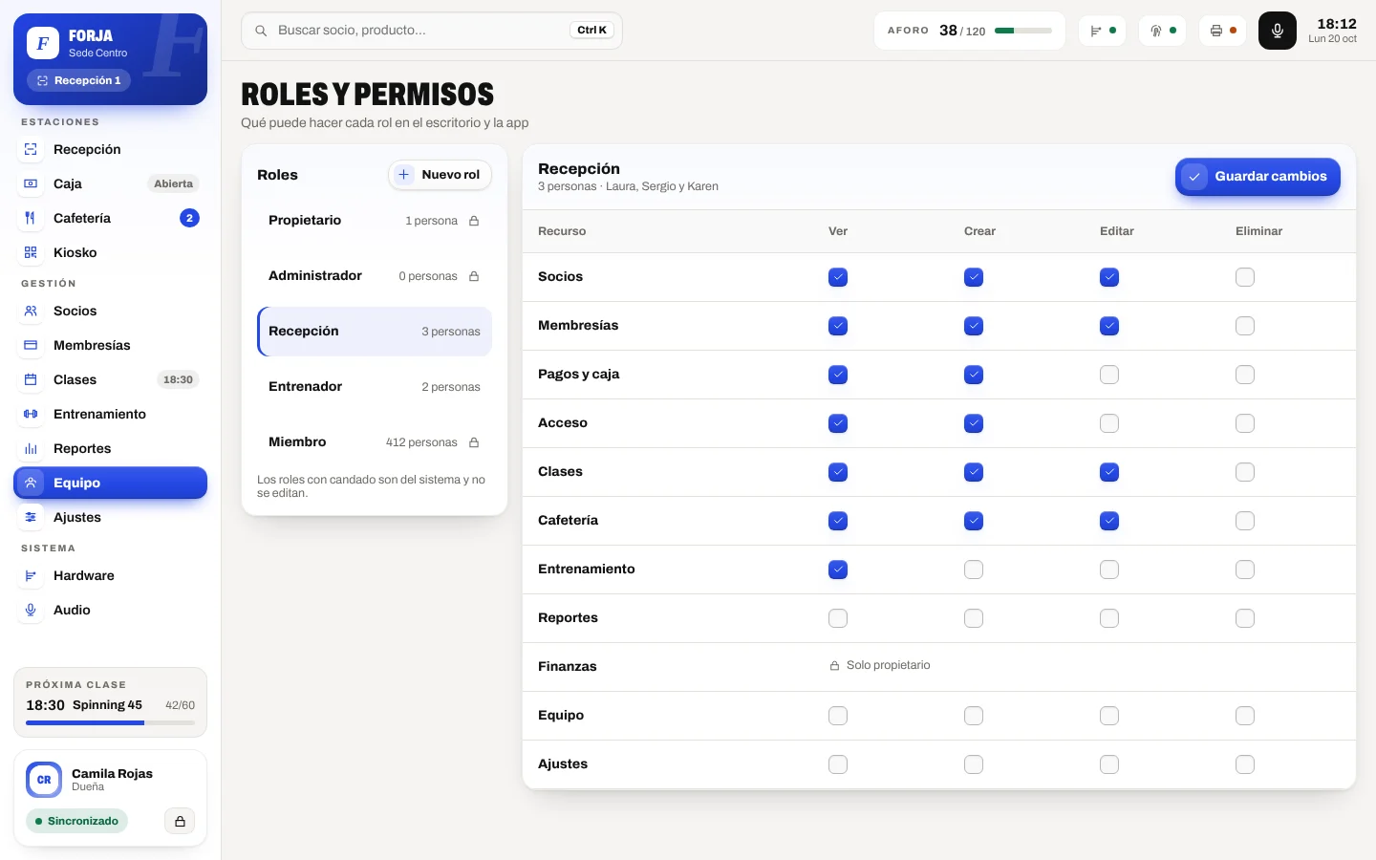This screenshot has height=860, width=1376.
Task: Click the Hardware sidebar icon
Action: [31, 576]
